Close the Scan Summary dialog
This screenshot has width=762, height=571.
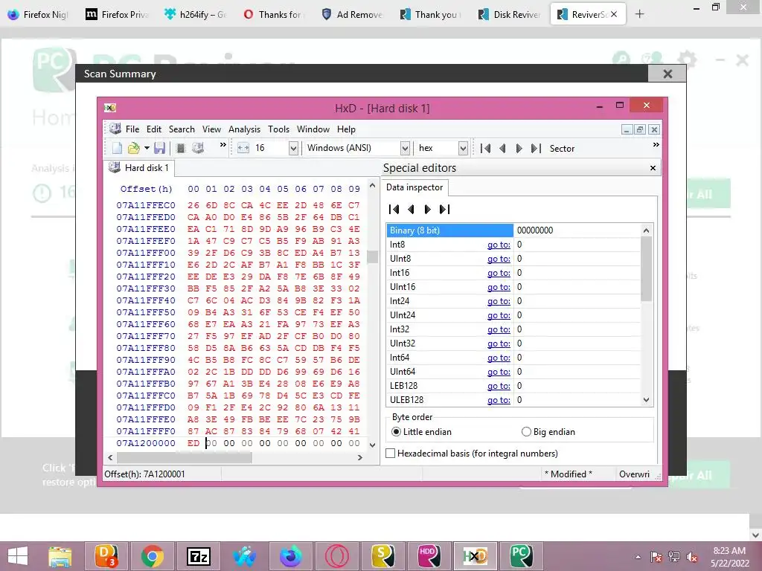coord(667,74)
